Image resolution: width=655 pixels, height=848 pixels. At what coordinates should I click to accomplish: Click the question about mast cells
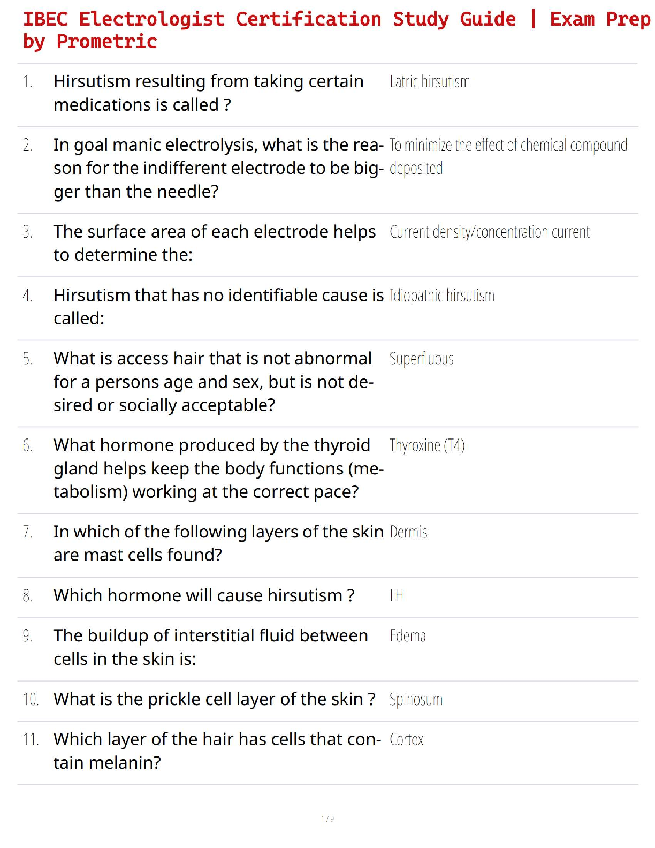pyautogui.click(x=218, y=543)
